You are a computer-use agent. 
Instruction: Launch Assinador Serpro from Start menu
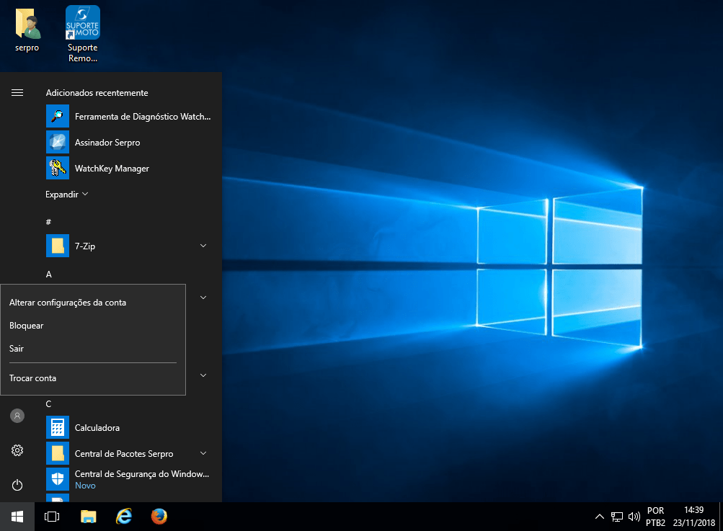(107, 143)
